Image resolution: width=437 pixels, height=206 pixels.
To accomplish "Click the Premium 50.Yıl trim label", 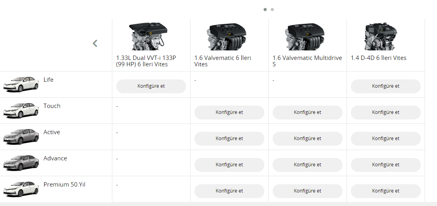I will [64, 185].
